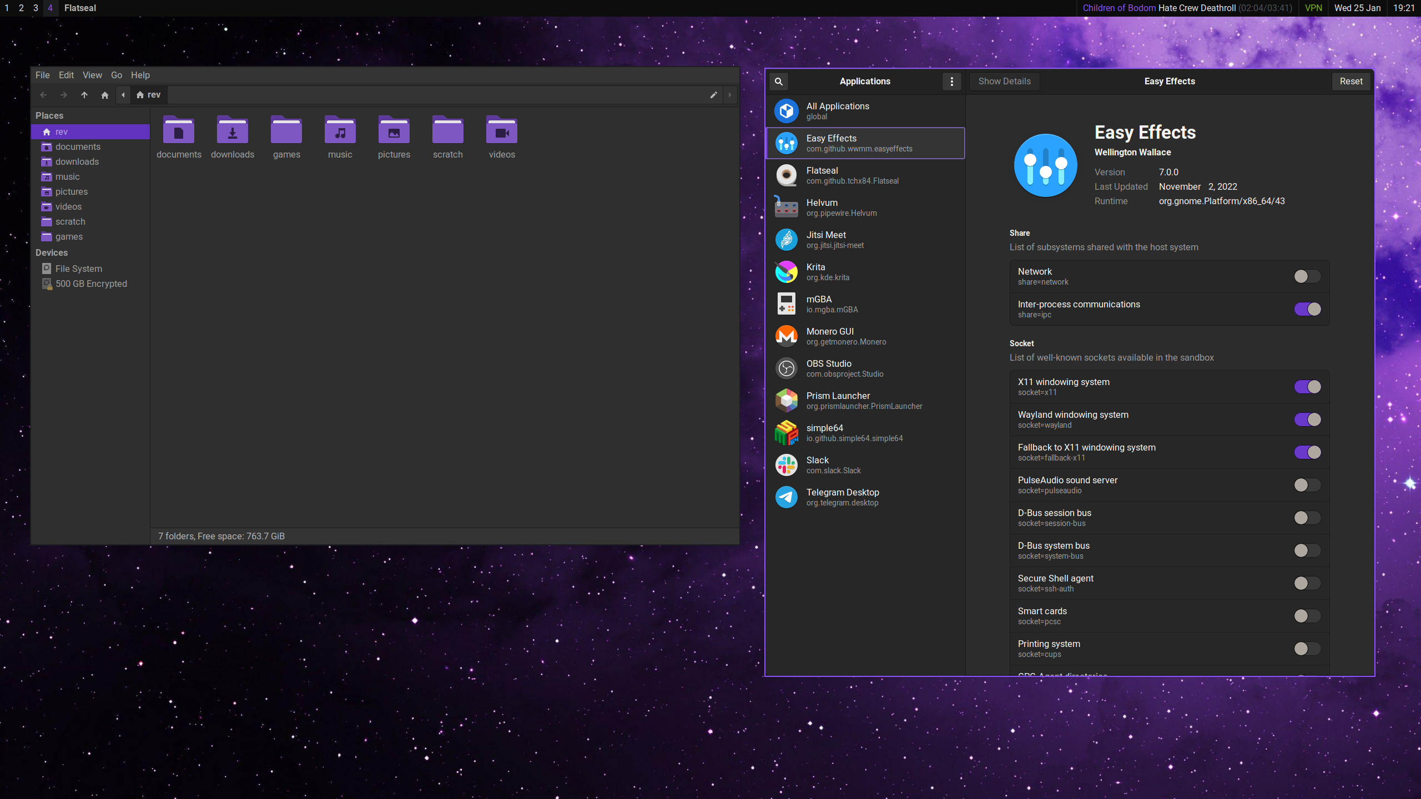Disable X11 windowing system toggle
Viewport: 1421px width, 799px height.
1307,387
